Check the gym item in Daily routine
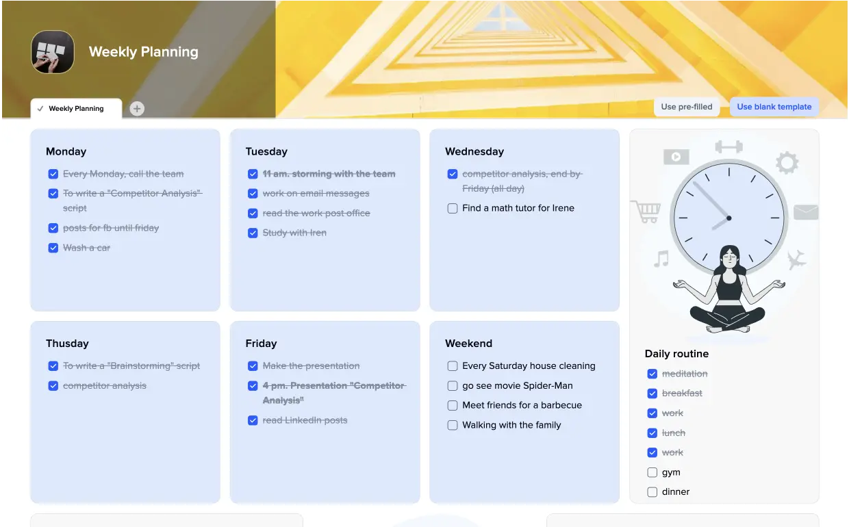This screenshot has height=527, width=849. (x=652, y=472)
